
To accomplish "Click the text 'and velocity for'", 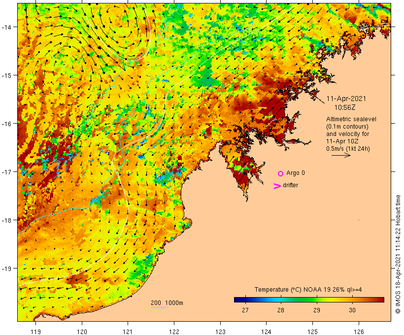I will (x=347, y=134).
